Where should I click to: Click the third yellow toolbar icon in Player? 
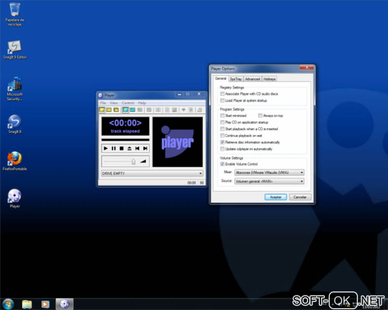pos(116,110)
